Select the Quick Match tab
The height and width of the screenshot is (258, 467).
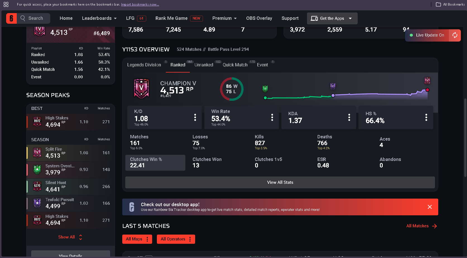tap(235, 65)
